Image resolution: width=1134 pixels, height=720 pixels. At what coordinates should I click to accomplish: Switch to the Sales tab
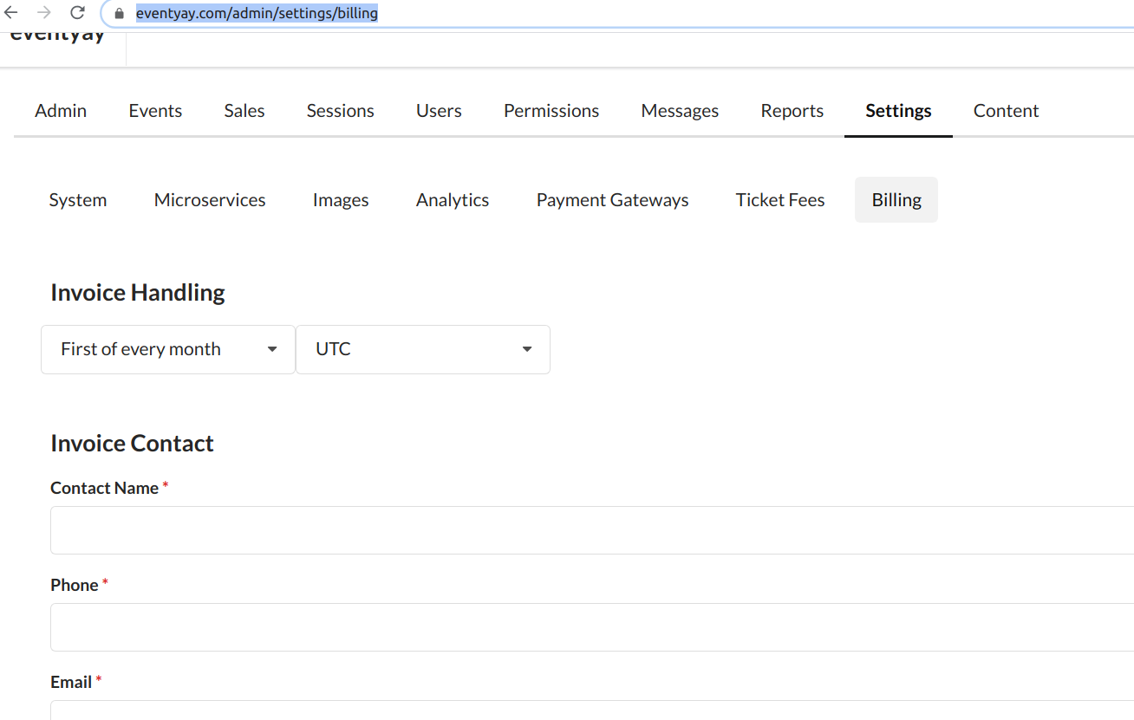pos(244,111)
